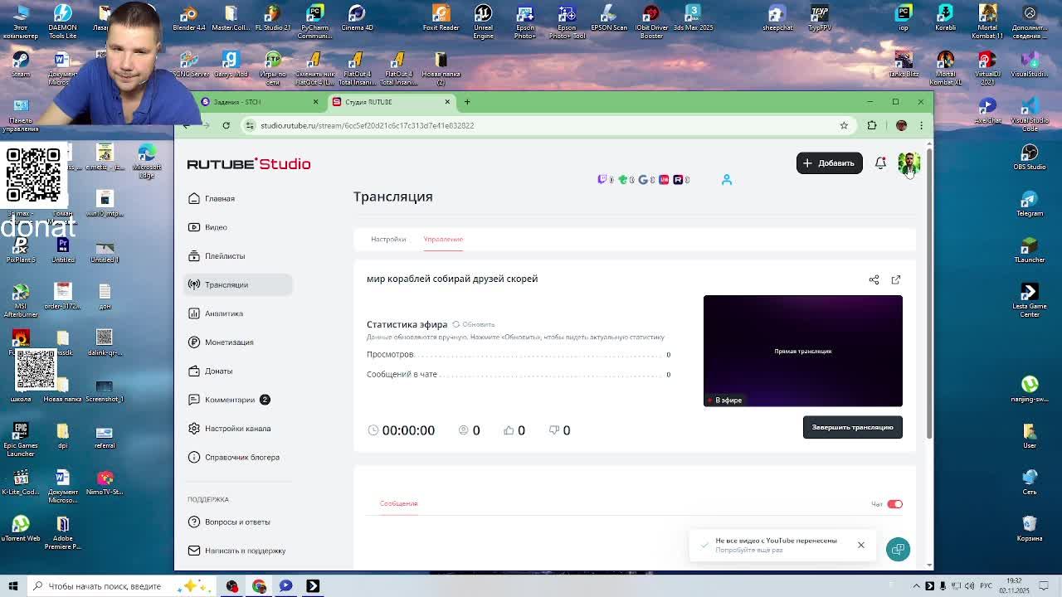Click the share stream icon
This screenshot has height=597, width=1062.
point(874,279)
